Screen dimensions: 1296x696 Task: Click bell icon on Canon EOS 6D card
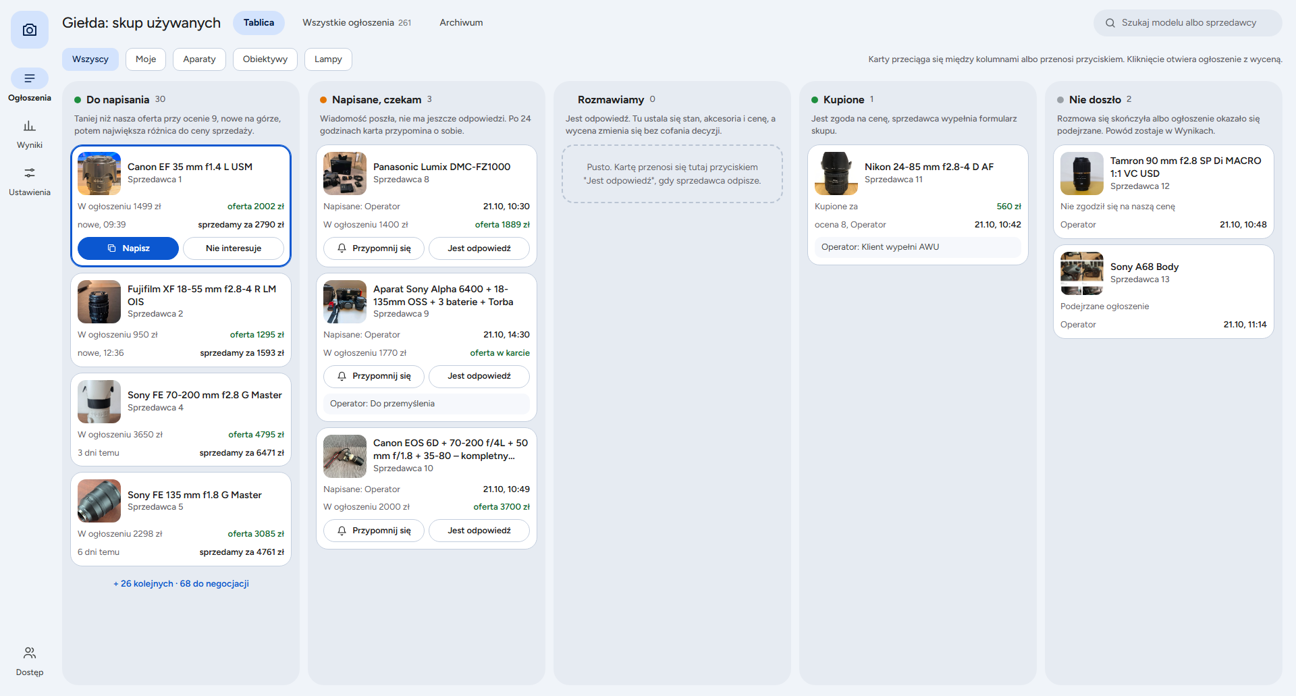(342, 531)
